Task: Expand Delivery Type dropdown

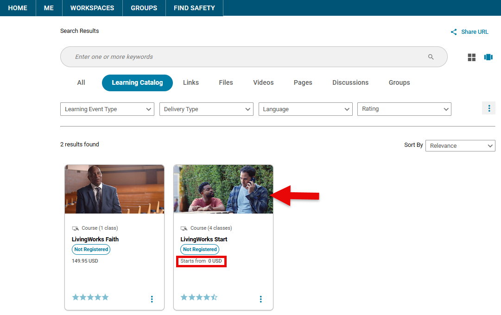Action: tap(206, 109)
